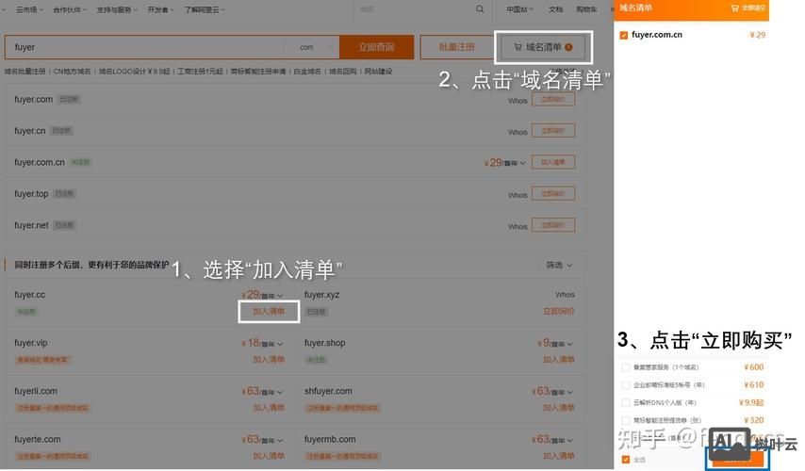Viewport: 805px width, 471px height.
Task: Click the ¥29 price in domain list panel
Action: (757, 35)
